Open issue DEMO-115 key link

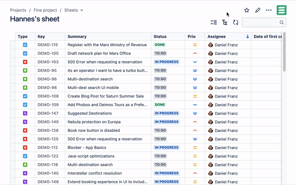(x=48, y=45)
